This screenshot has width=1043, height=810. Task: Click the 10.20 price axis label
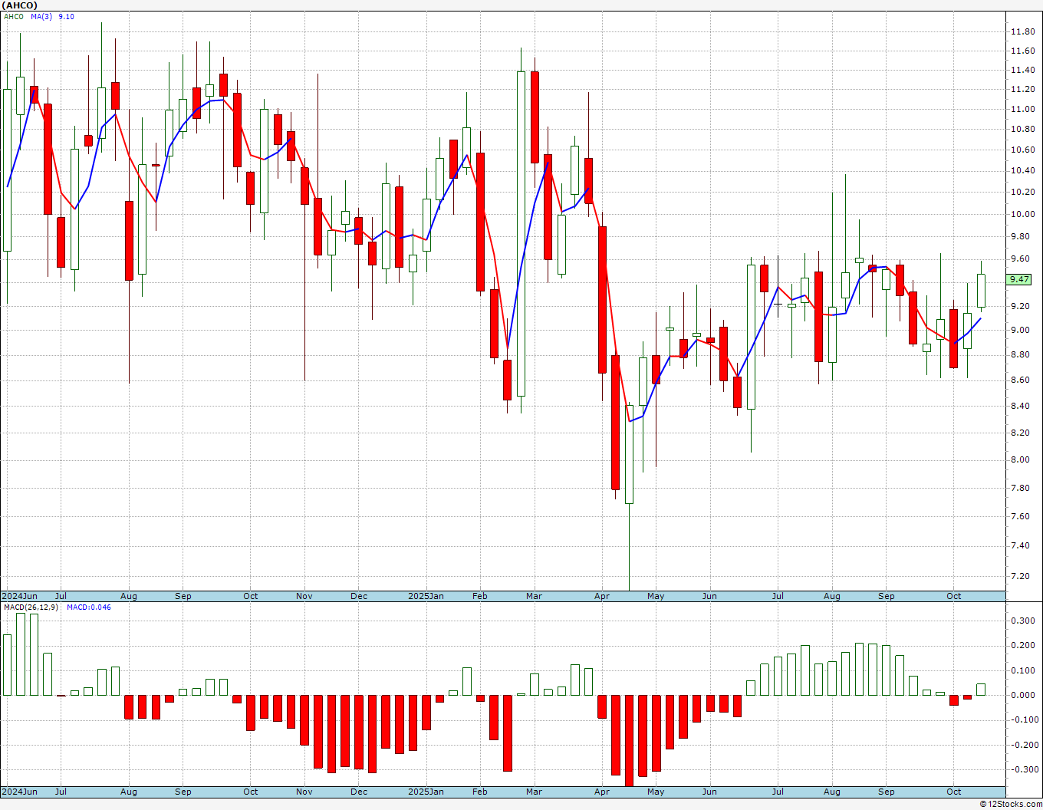coord(1022,192)
